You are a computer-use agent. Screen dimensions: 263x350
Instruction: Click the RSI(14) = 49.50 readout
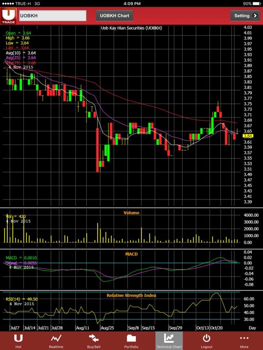point(22,299)
